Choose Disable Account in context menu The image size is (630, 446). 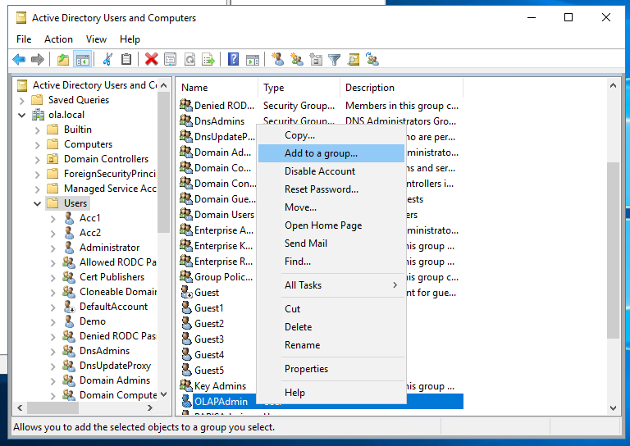pyautogui.click(x=331, y=171)
